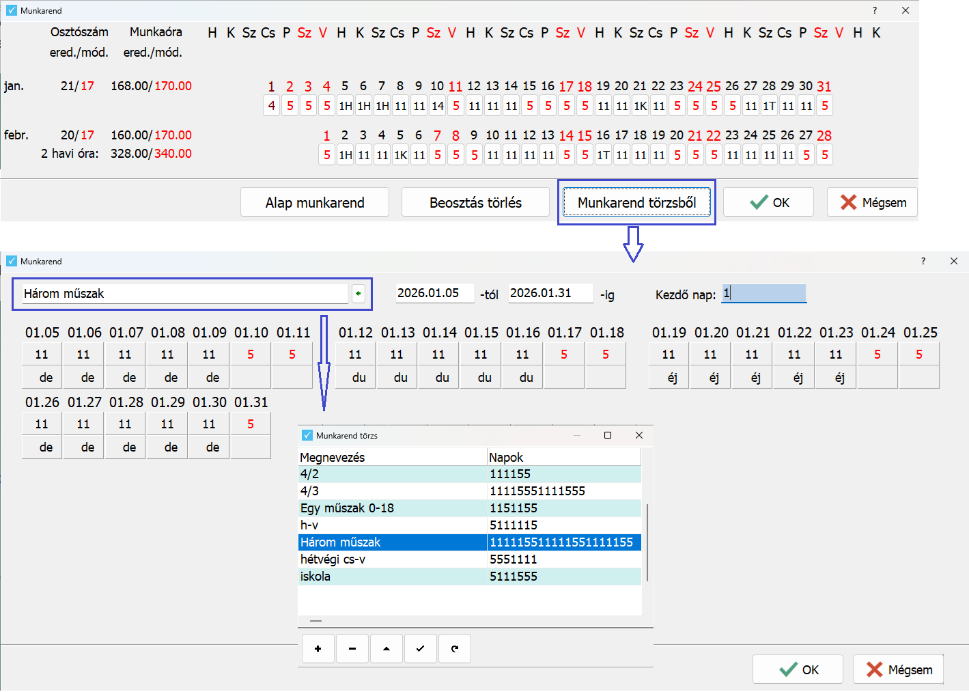Click the up-triangle edit icon
Image resolution: width=969 pixels, height=692 pixels.
387,649
